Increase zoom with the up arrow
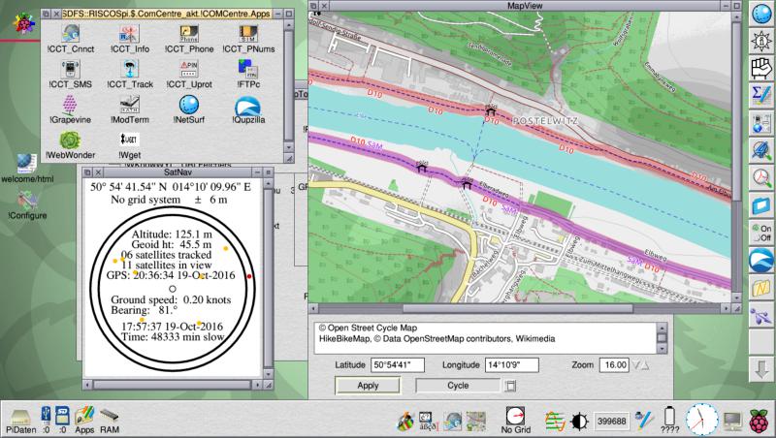This screenshot has height=438, width=776. (645, 365)
